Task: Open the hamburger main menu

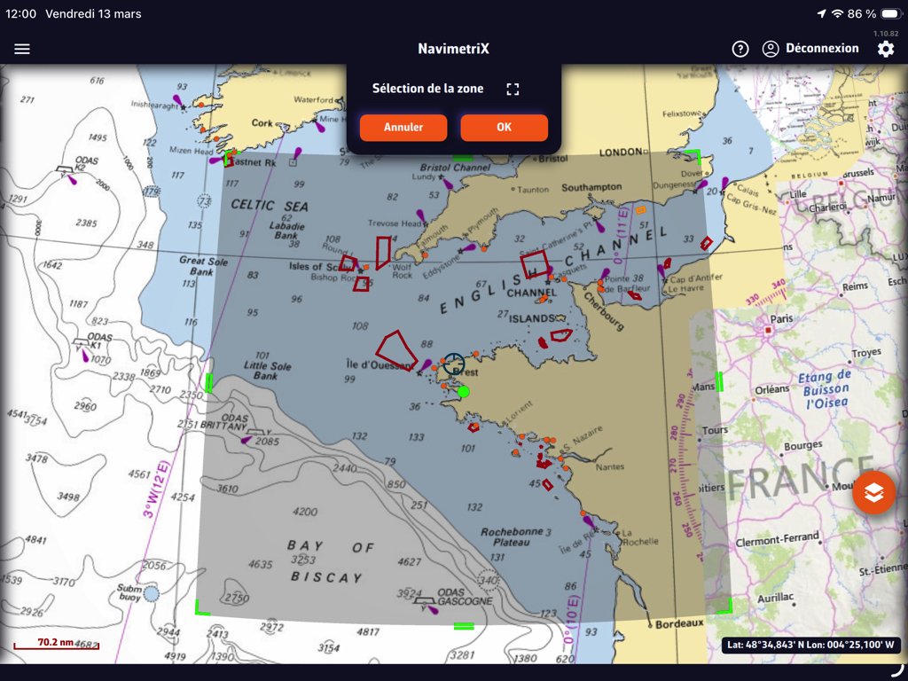Action: pyautogui.click(x=22, y=49)
